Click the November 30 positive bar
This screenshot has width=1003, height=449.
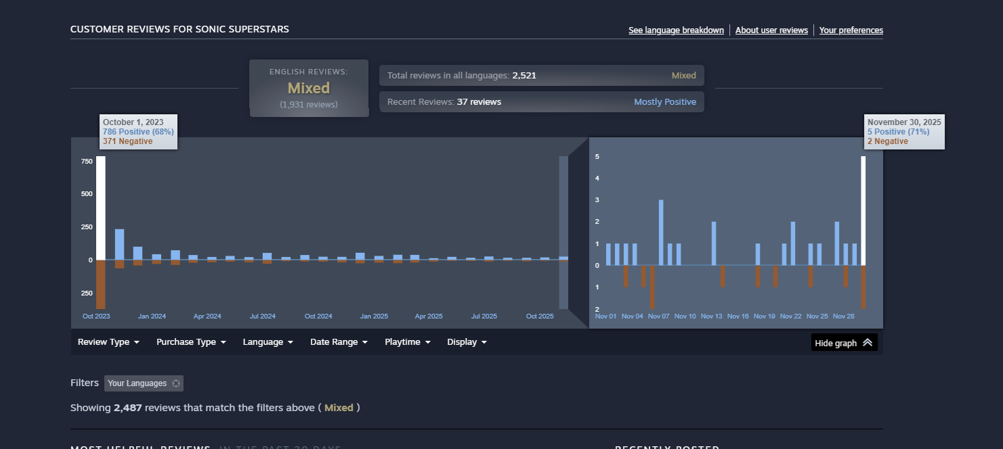pyautogui.click(x=863, y=210)
